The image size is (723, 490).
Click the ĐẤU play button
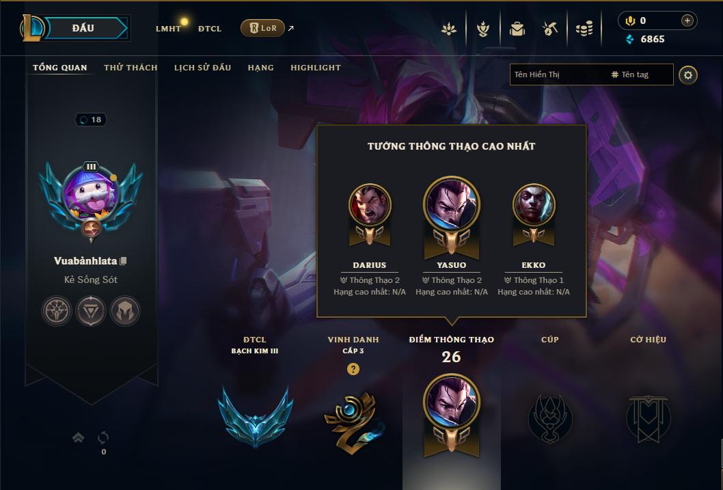click(86, 28)
